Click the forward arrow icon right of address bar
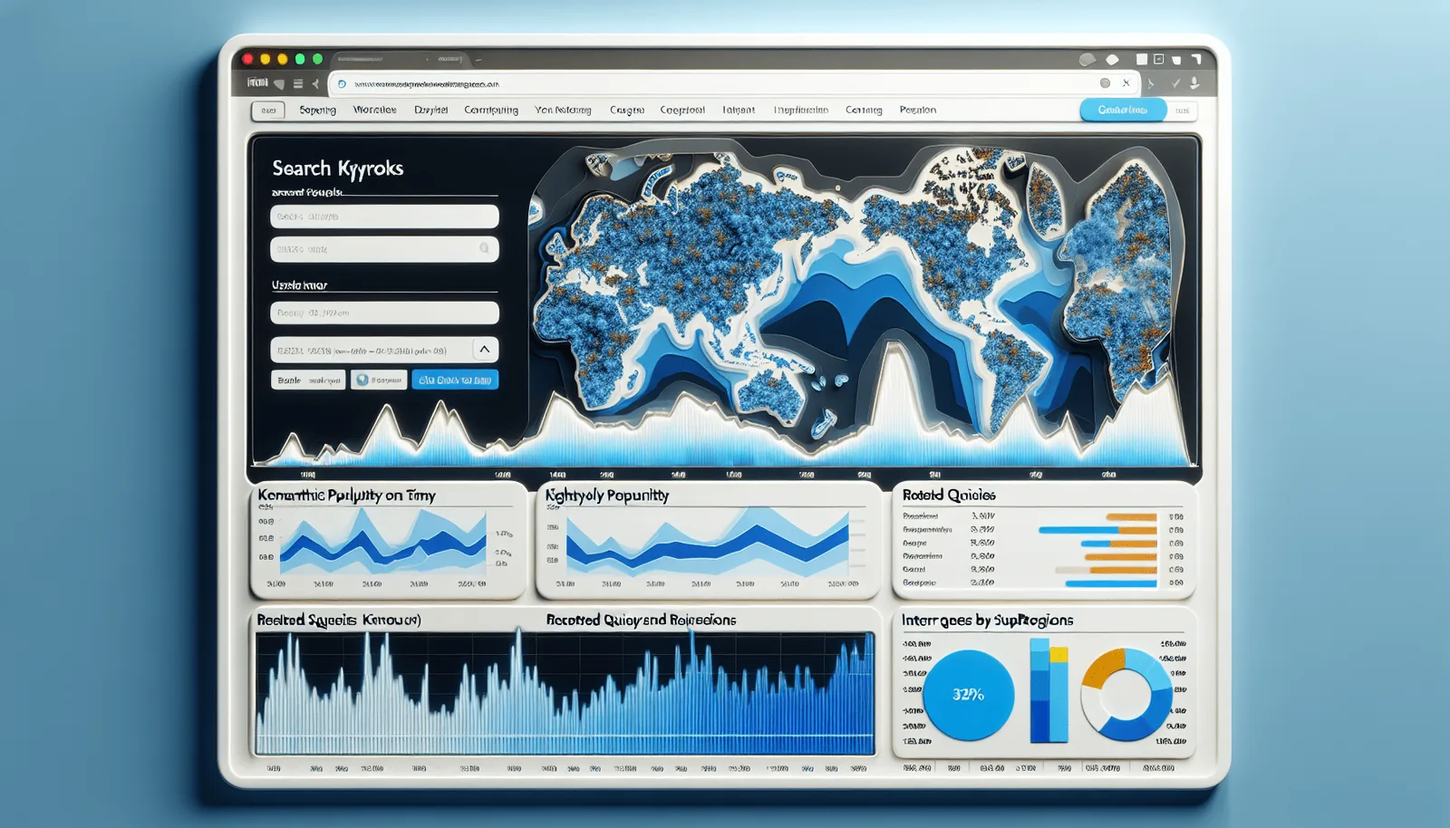The height and width of the screenshot is (828, 1450). [1152, 83]
